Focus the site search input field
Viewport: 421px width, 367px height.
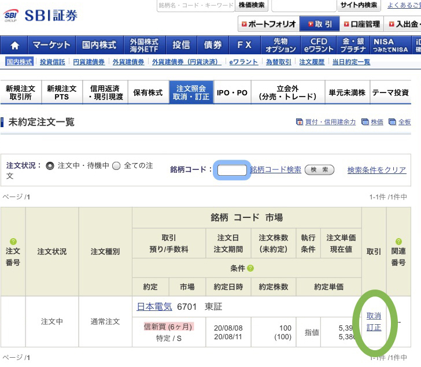[304, 5]
